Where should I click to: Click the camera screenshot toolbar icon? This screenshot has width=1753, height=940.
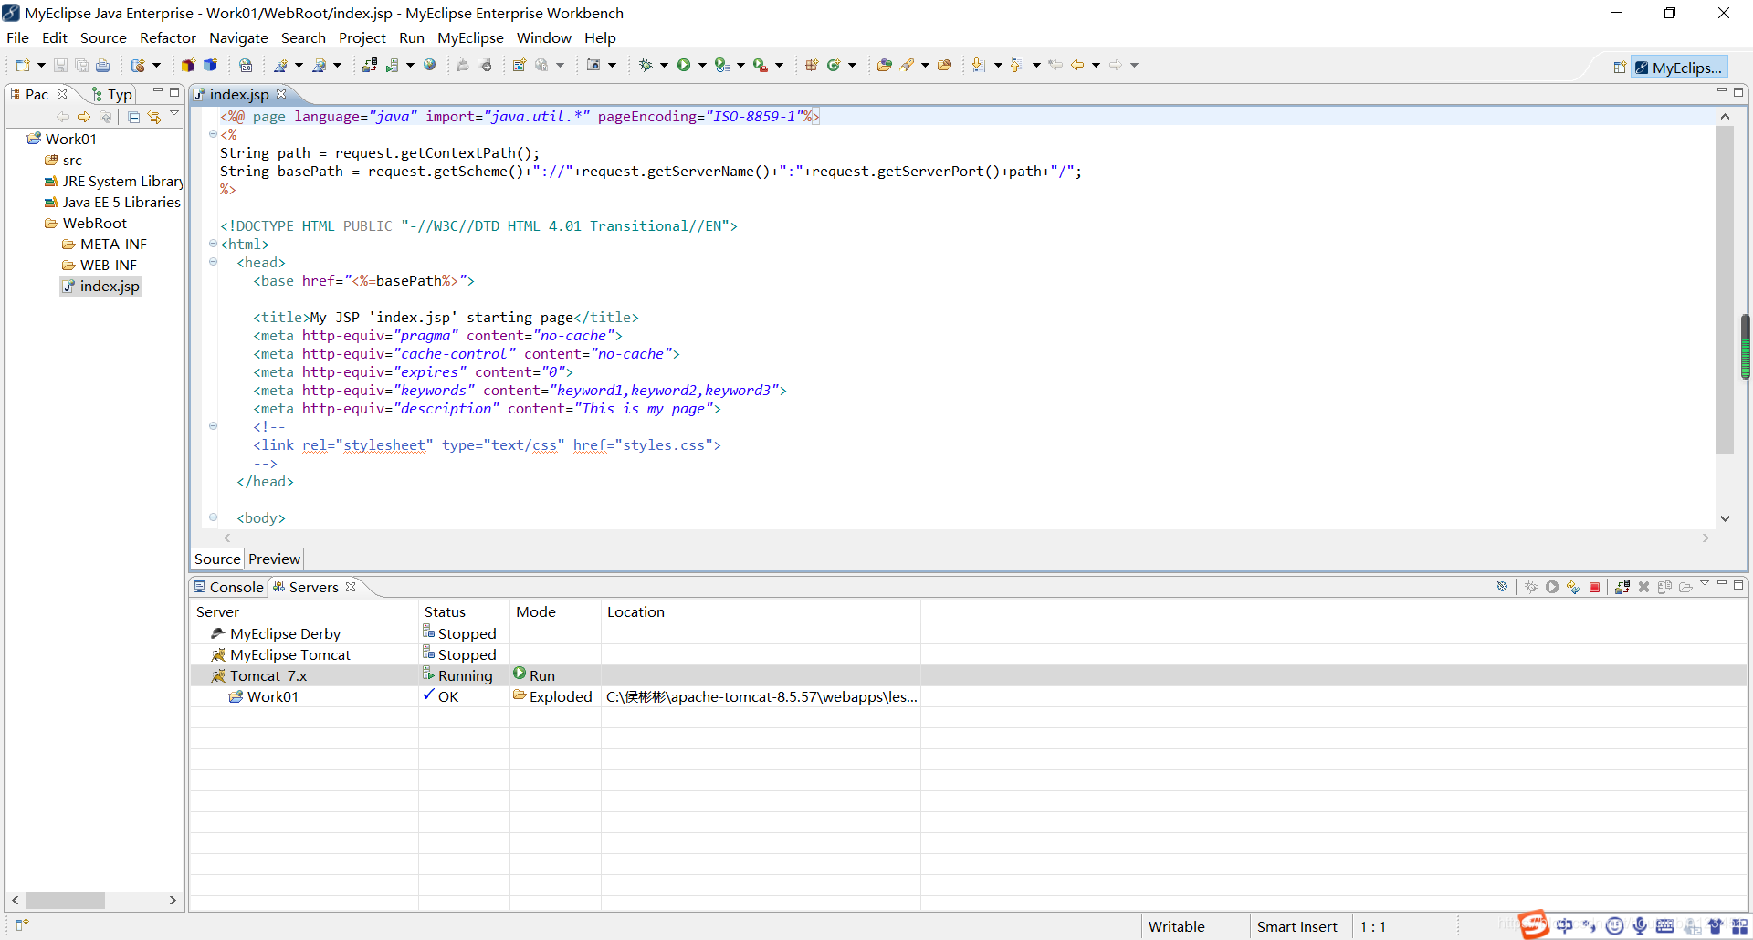(x=593, y=65)
